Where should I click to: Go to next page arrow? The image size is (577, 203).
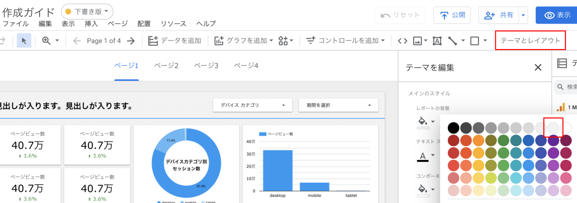(x=131, y=41)
